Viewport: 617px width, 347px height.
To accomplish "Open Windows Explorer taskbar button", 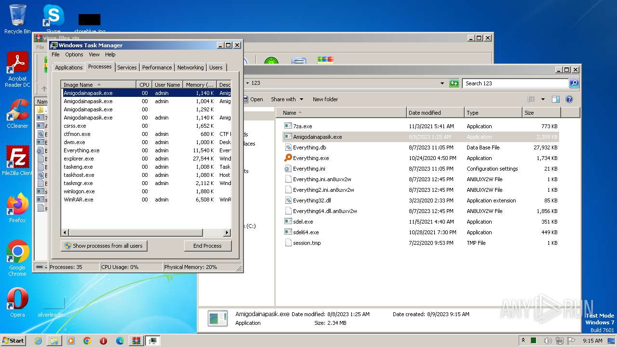I will pos(54,341).
